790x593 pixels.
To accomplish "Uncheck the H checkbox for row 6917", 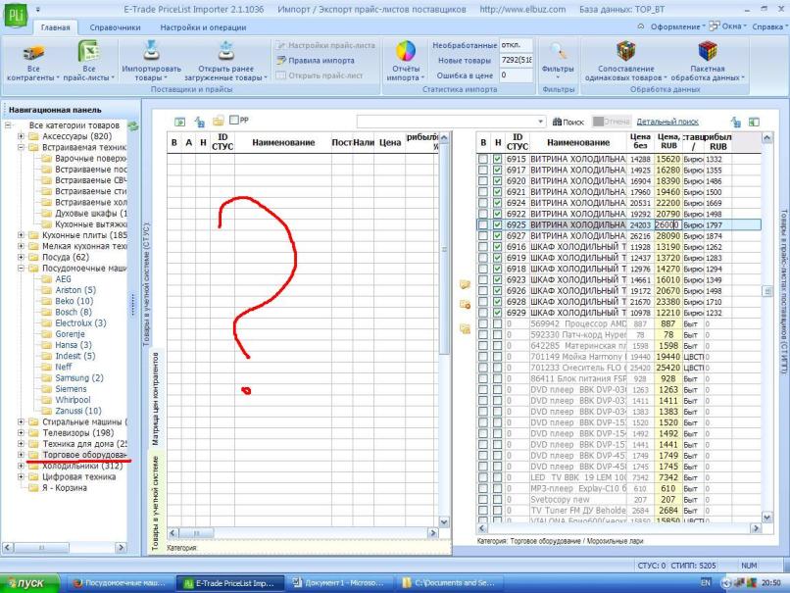I will coord(498,170).
